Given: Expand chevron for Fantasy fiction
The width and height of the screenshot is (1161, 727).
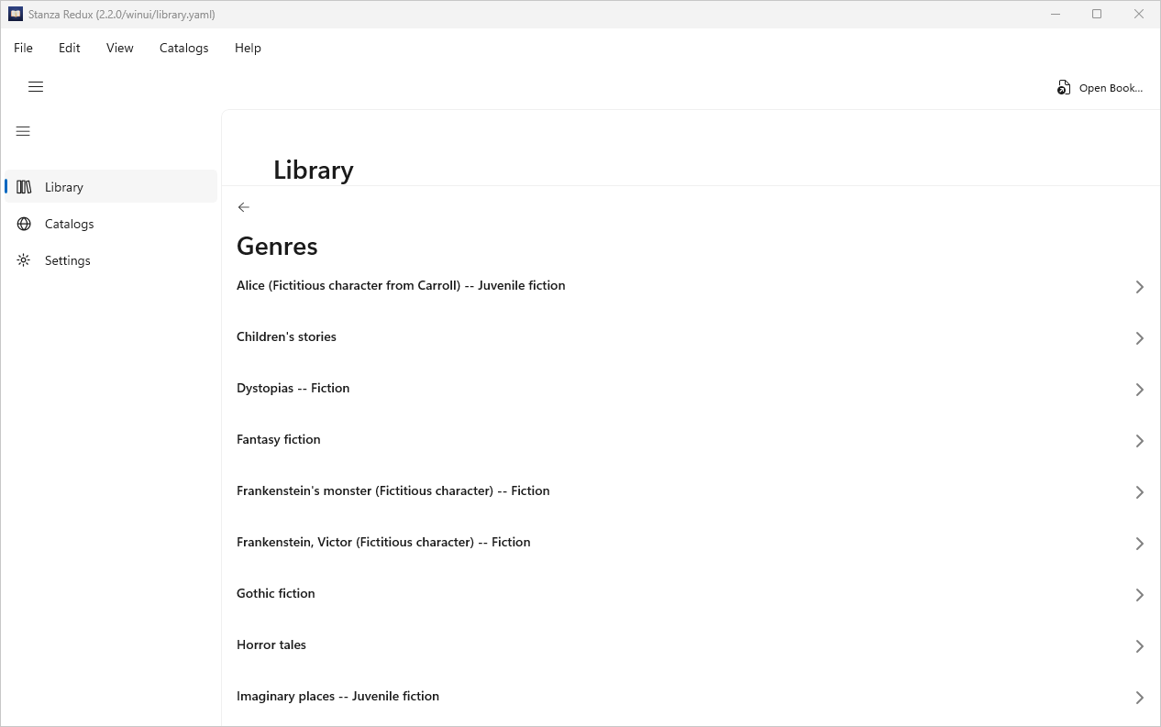Looking at the screenshot, I should (x=1140, y=441).
